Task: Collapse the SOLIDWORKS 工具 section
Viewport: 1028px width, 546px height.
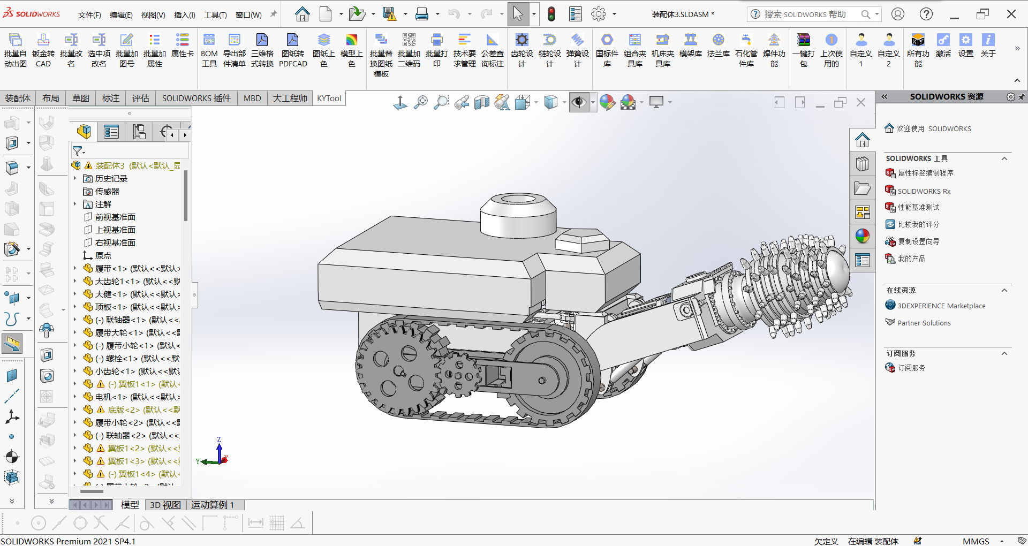Action: (x=1004, y=158)
